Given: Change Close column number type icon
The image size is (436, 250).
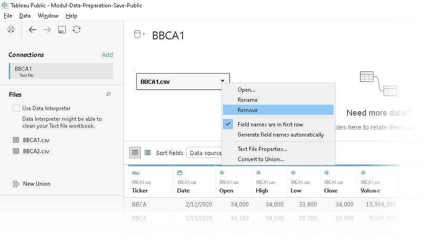Looking at the screenshot, I should [x=327, y=173].
